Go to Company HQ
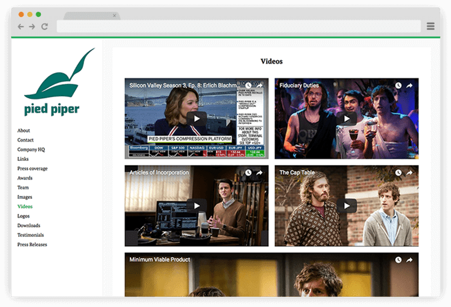The width and height of the screenshot is (451, 307). 31,150
